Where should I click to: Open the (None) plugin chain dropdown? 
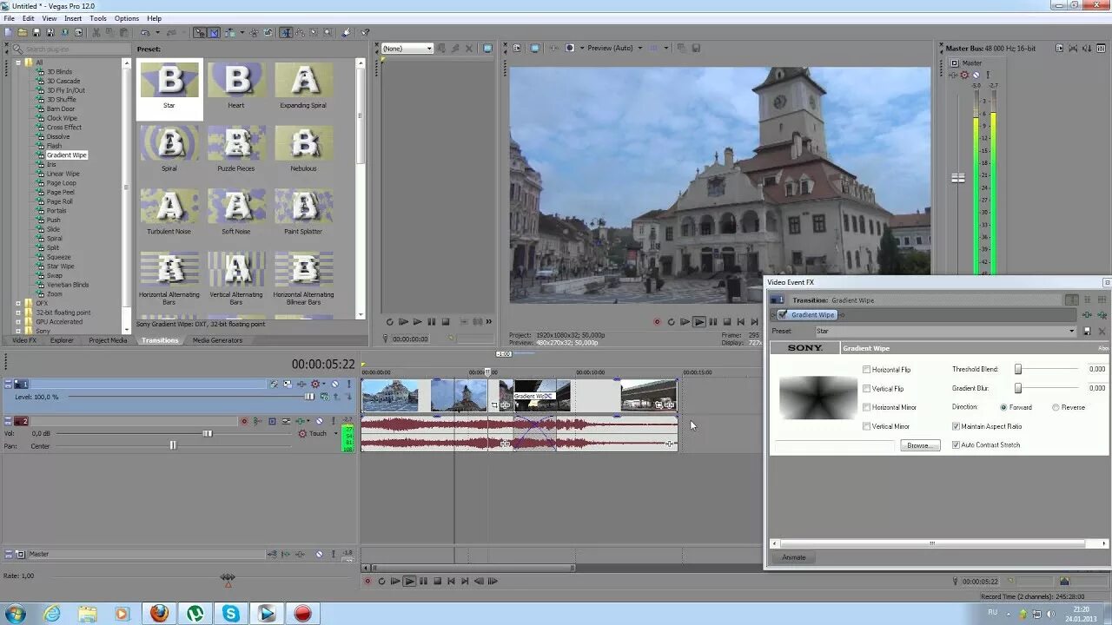tap(427, 48)
